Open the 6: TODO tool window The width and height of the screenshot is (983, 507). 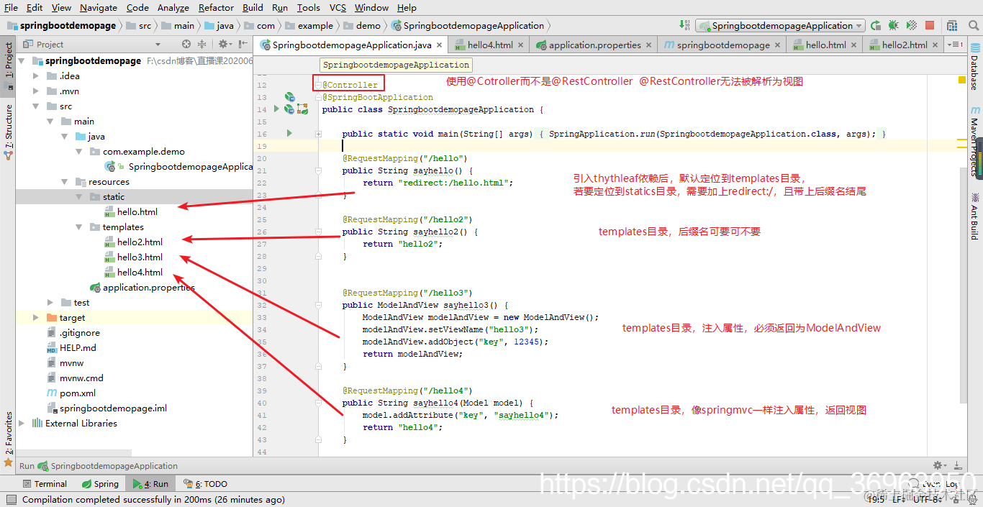pos(205,484)
